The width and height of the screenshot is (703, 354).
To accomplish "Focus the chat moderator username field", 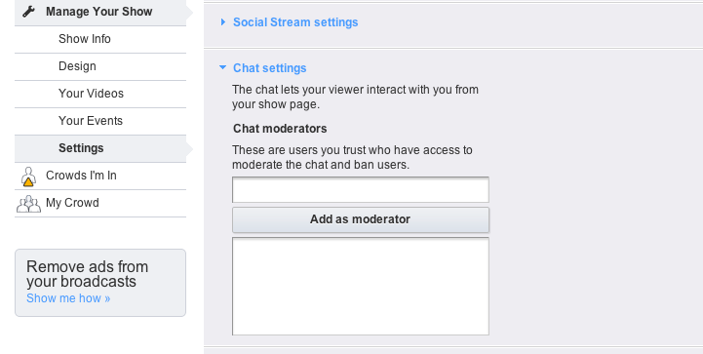I will coord(361,190).
